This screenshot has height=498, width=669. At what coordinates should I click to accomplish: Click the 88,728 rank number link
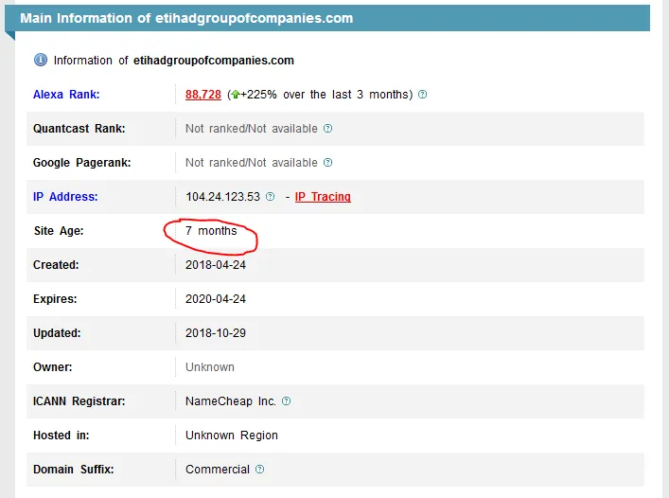click(x=203, y=95)
